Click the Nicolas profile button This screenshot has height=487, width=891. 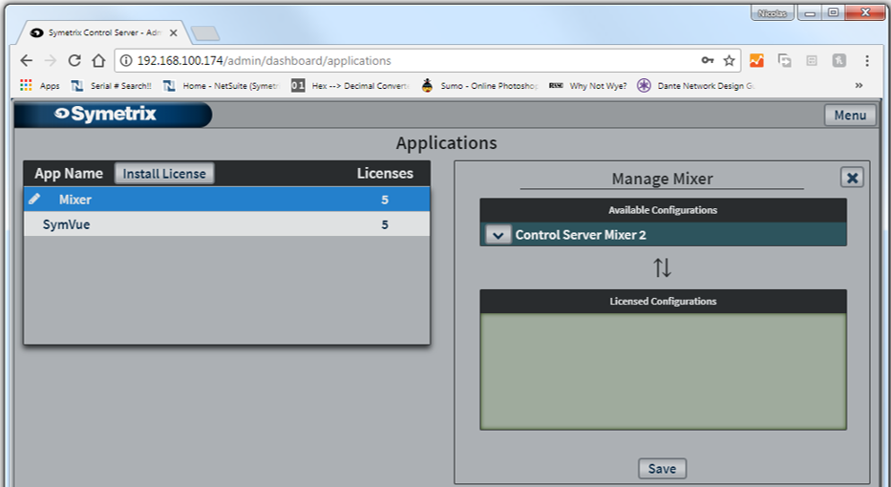(x=773, y=12)
